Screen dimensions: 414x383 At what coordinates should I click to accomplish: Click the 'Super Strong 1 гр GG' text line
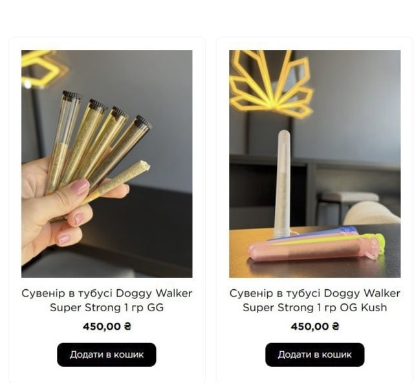coord(107,307)
